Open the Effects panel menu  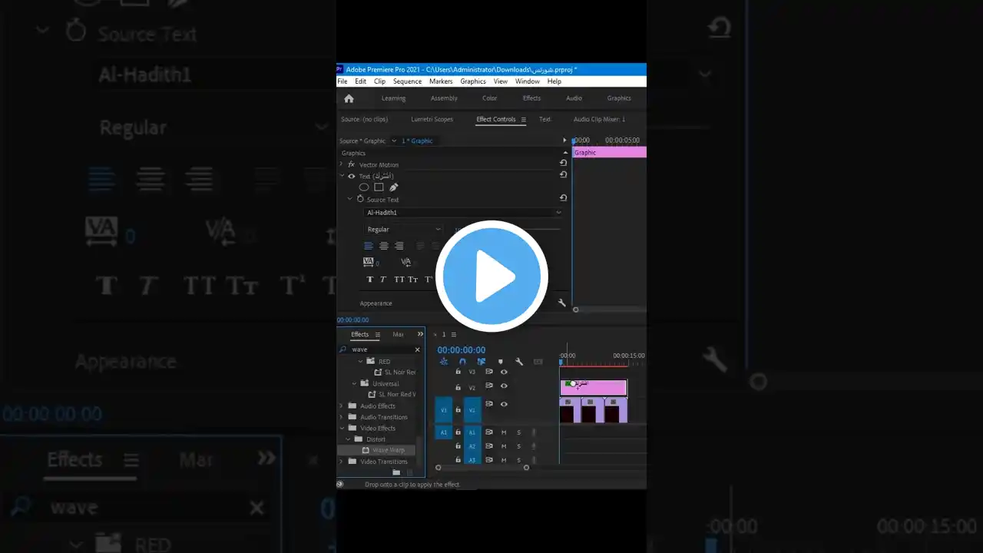click(x=378, y=334)
